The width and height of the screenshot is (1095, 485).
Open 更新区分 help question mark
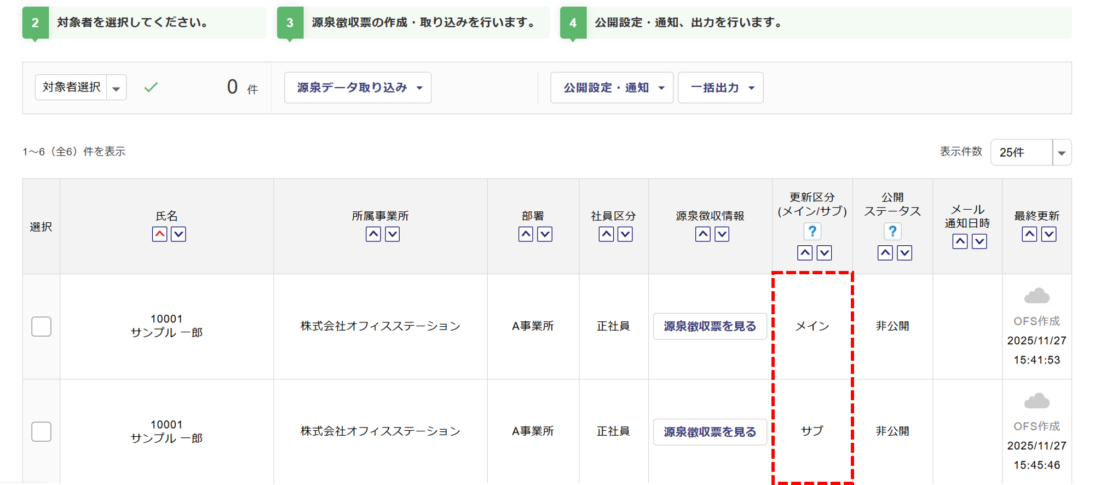point(812,232)
